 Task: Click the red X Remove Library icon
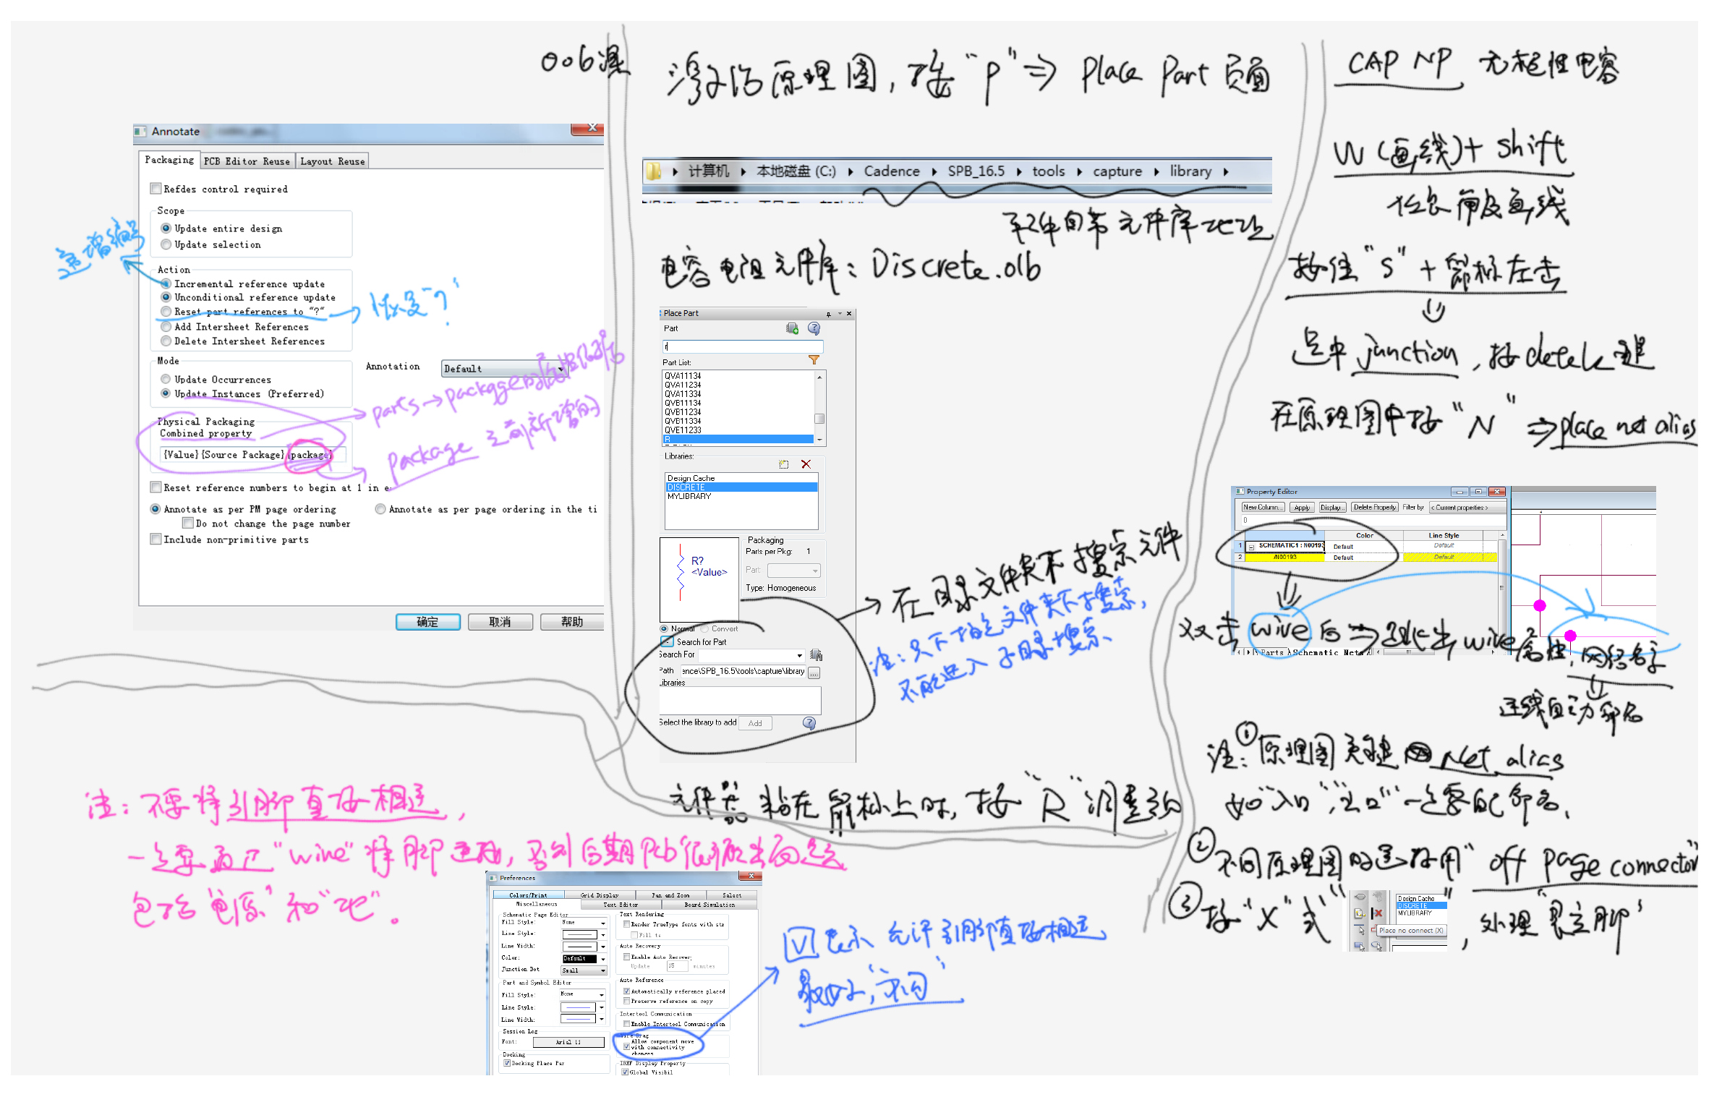pos(806,464)
